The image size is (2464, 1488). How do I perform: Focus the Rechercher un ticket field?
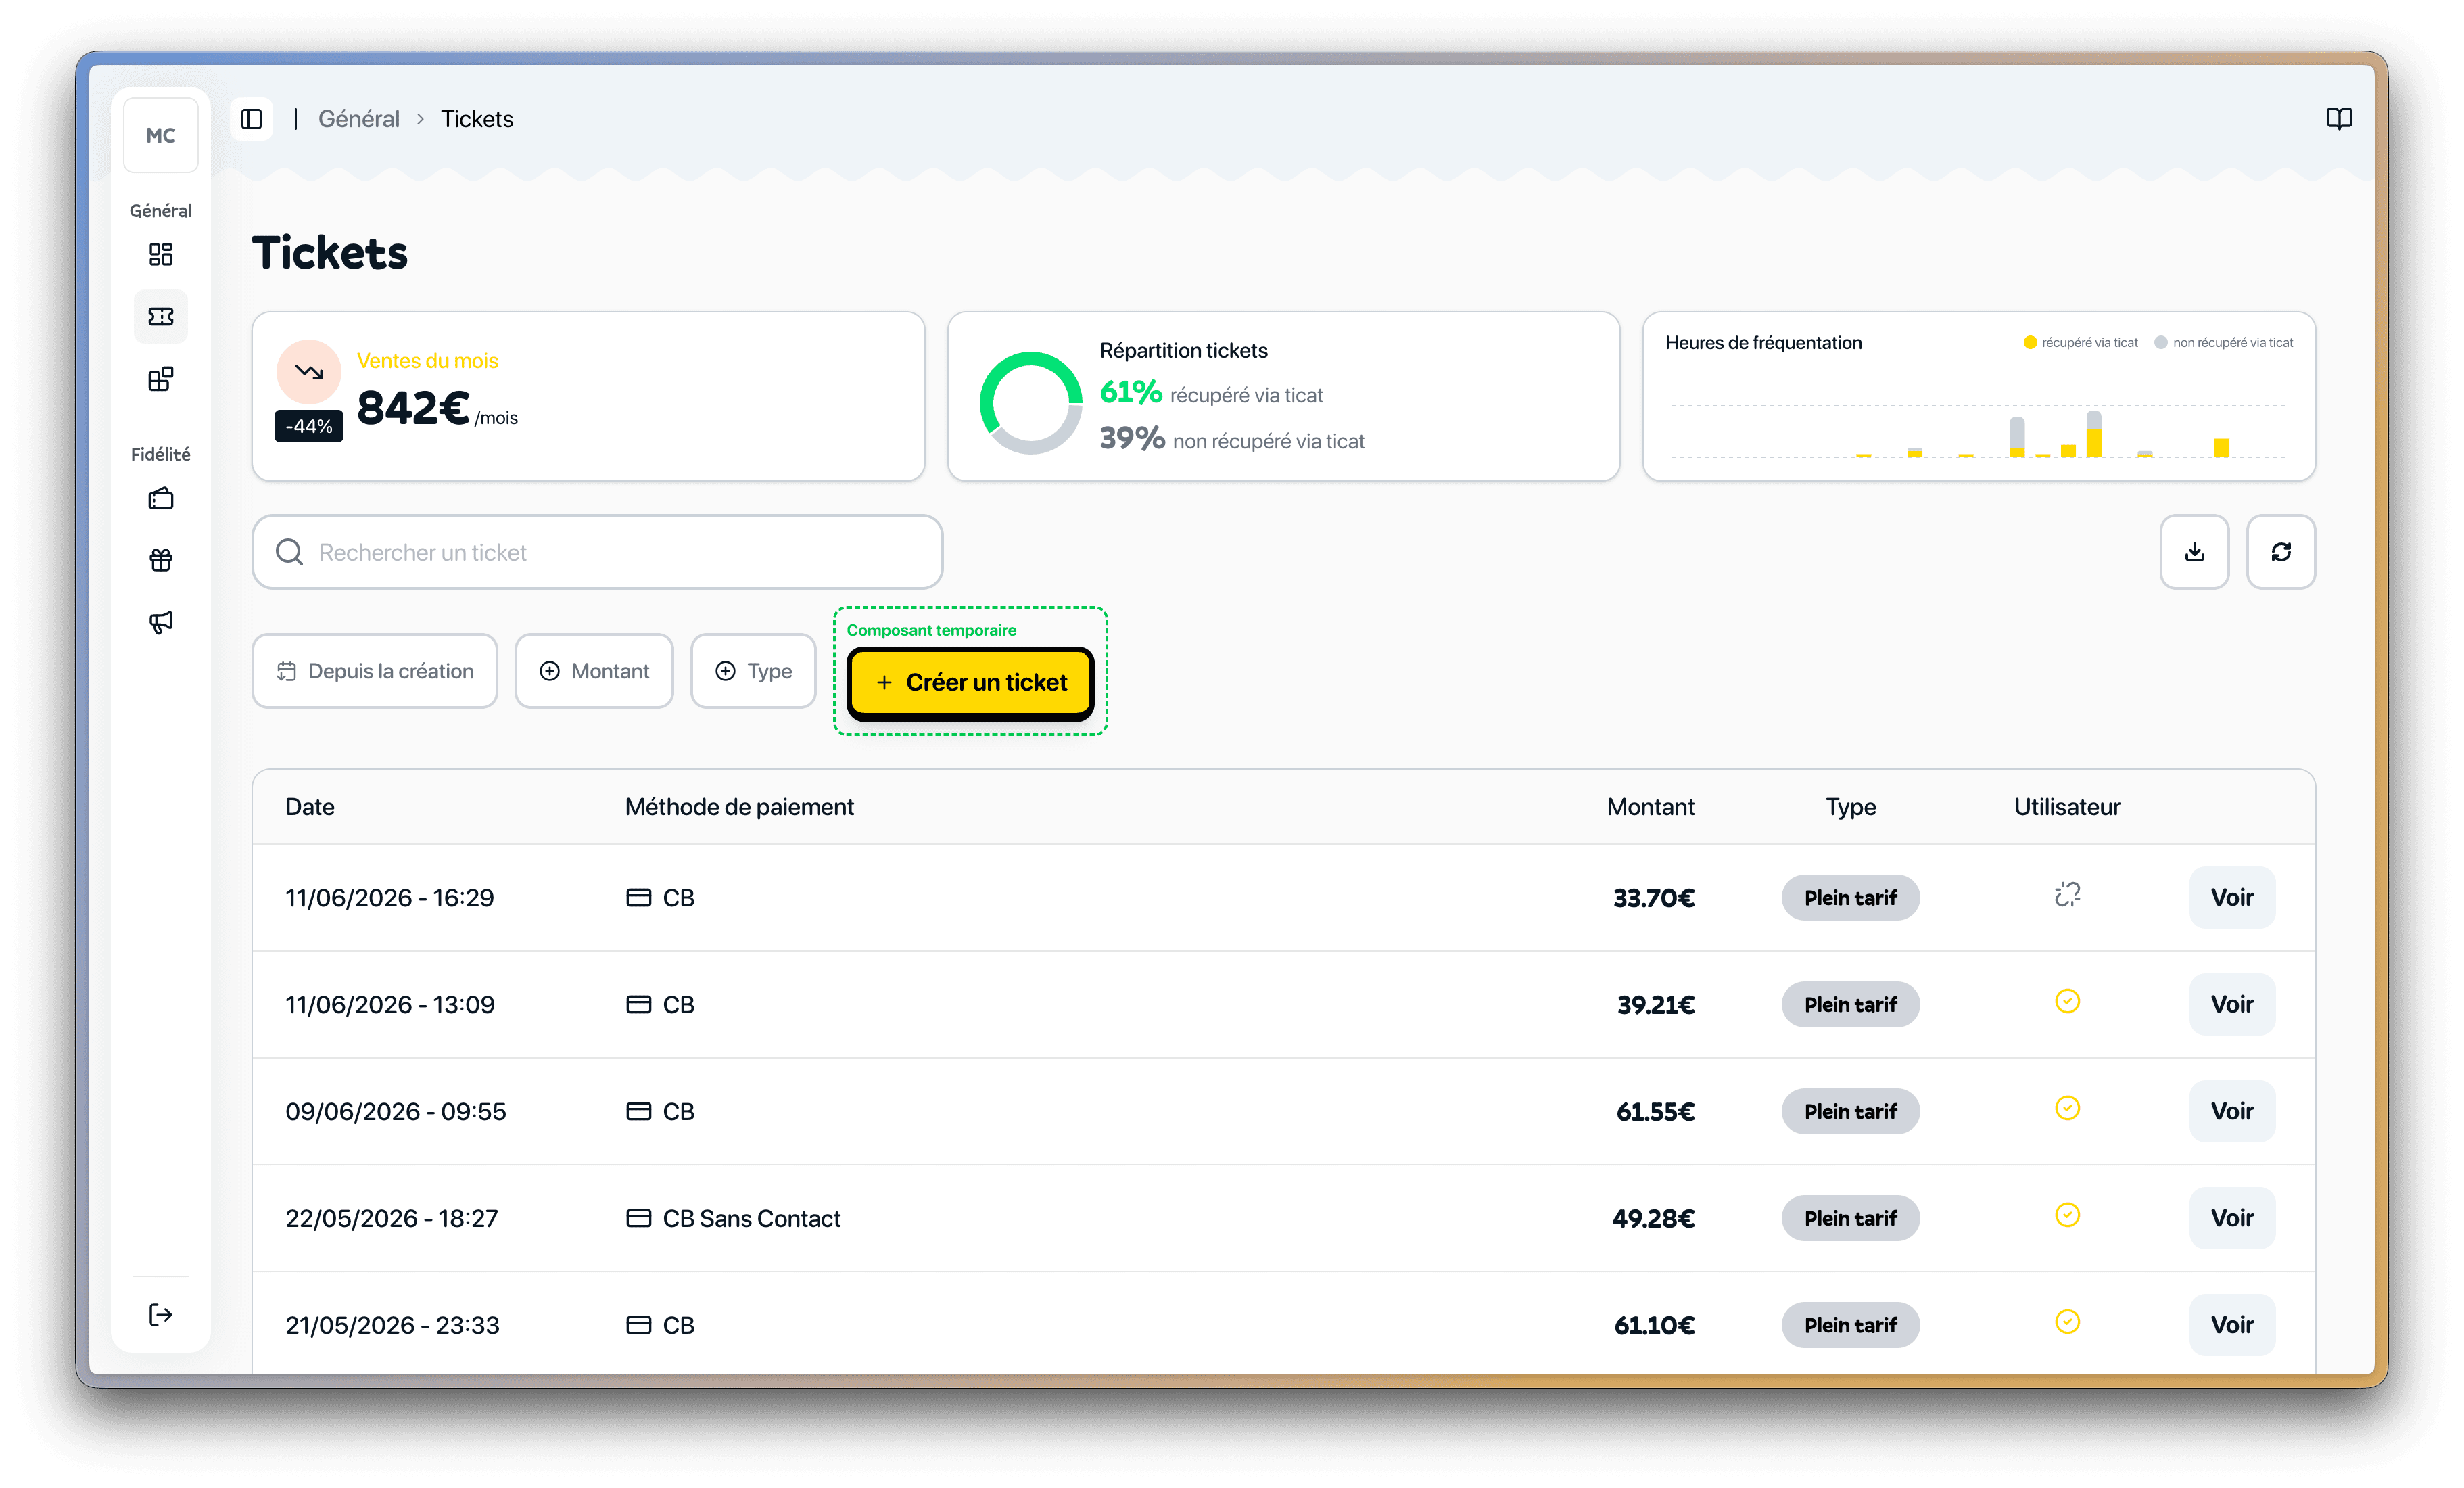pyautogui.click(x=597, y=552)
